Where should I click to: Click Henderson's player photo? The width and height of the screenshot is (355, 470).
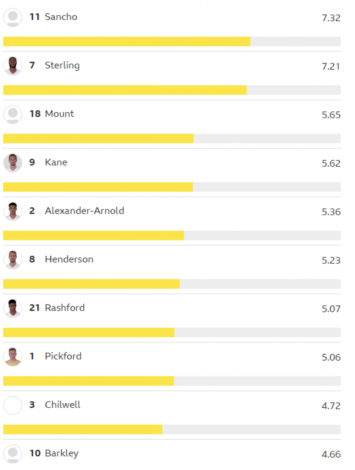(x=13, y=260)
